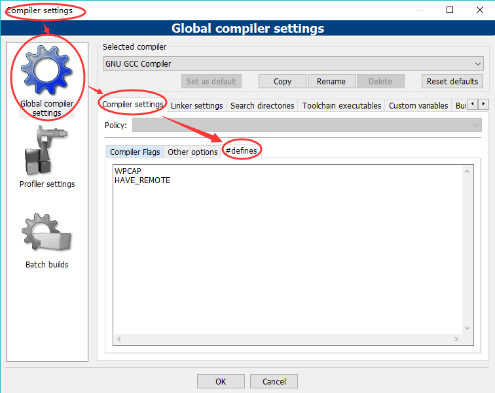Switch to the Compiler Flags sub-tab

(x=135, y=152)
